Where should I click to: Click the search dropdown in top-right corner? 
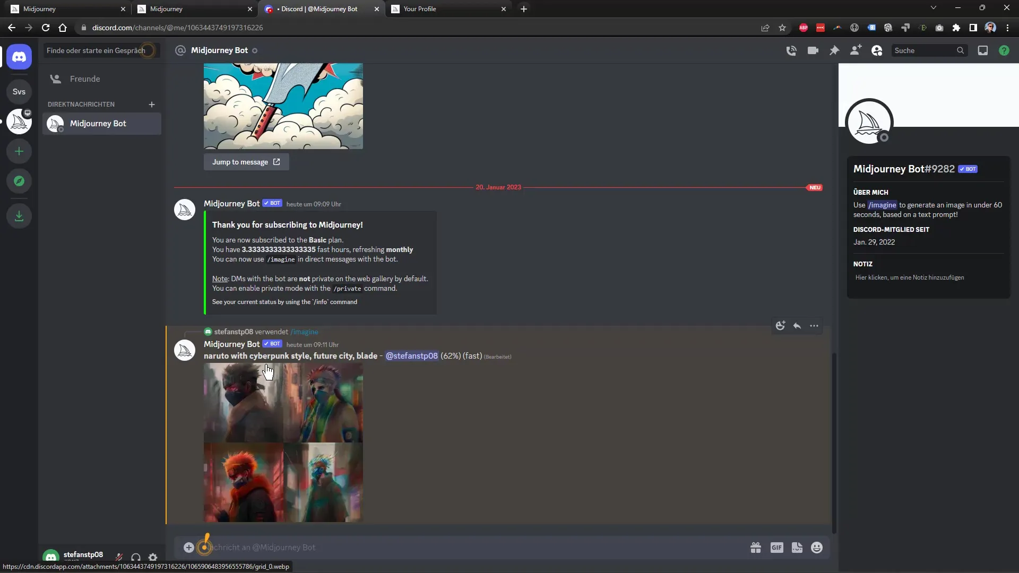pyautogui.click(x=930, y=50)
